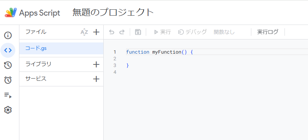308x140 pixels.
Task: Add a new file with plus icon
Action: click(x=96, y=32)
